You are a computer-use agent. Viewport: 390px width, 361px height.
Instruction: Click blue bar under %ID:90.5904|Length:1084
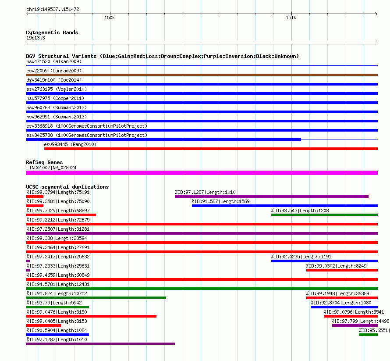(57, 335)
